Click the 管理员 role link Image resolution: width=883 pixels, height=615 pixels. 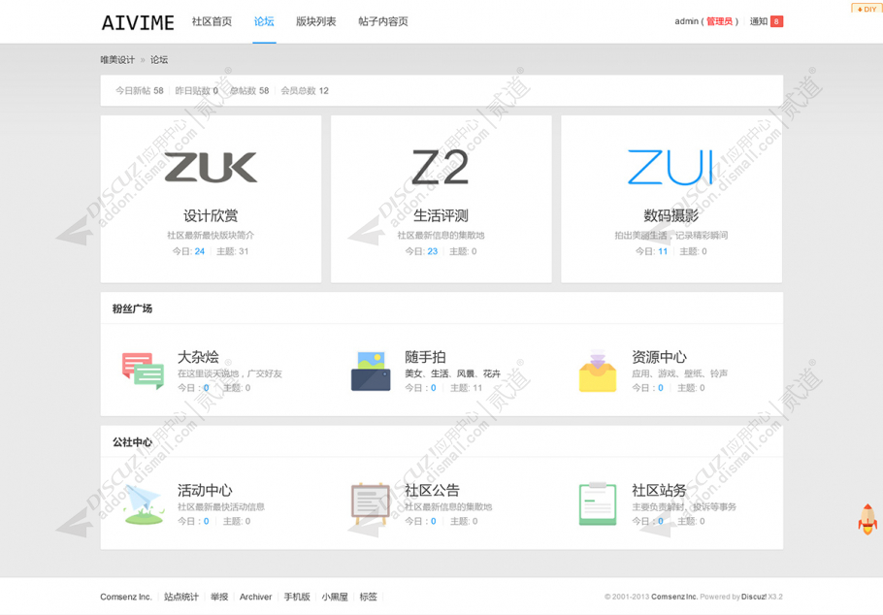coord(719,21)
